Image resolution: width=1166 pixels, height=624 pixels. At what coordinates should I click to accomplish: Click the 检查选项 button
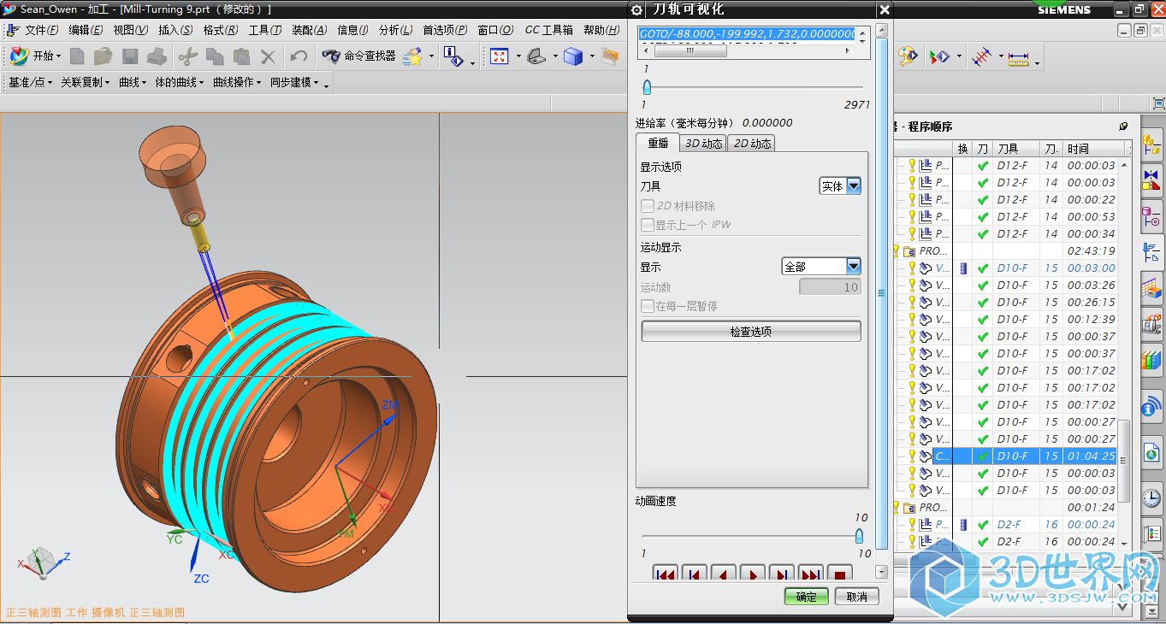(751, 332)
